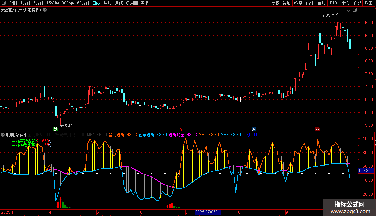Expand the 股朋指标网 indicator dropdown
The width and height of the screenshot is (376, 216).
pos(3,135)
